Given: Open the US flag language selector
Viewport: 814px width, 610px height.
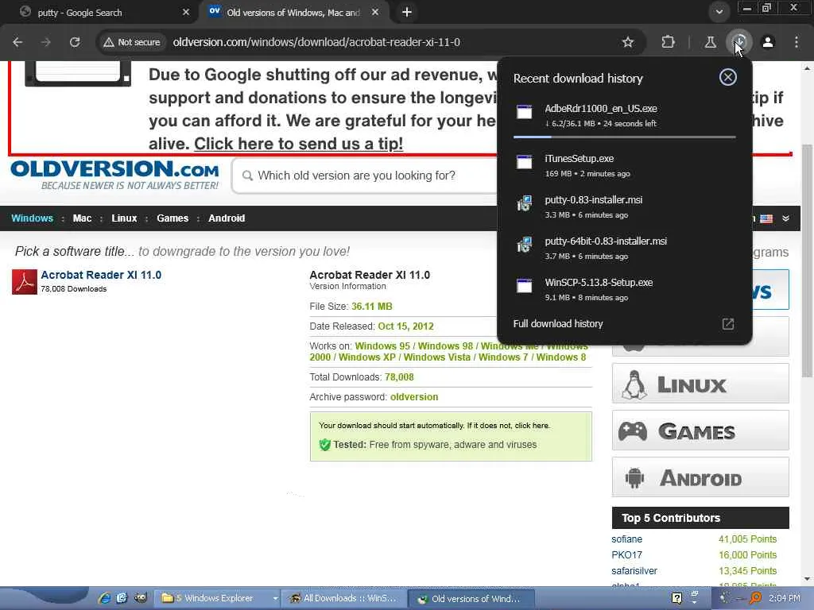Looking at the screenshot, I should point(766,218).
